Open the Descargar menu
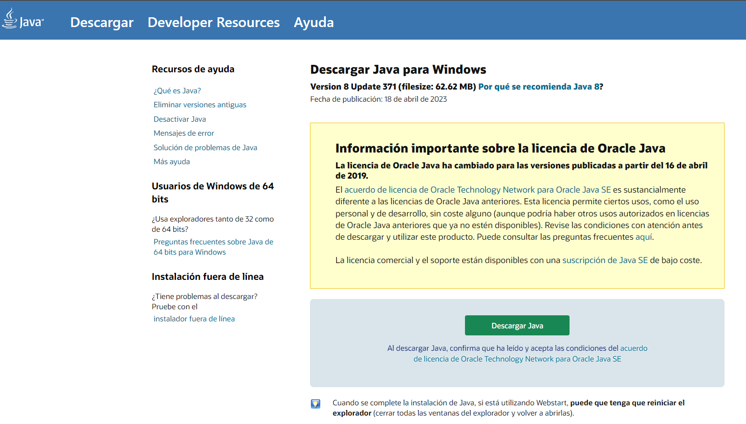Image resolution: width=746 pixels, height=424 pixels. (102, 22)
